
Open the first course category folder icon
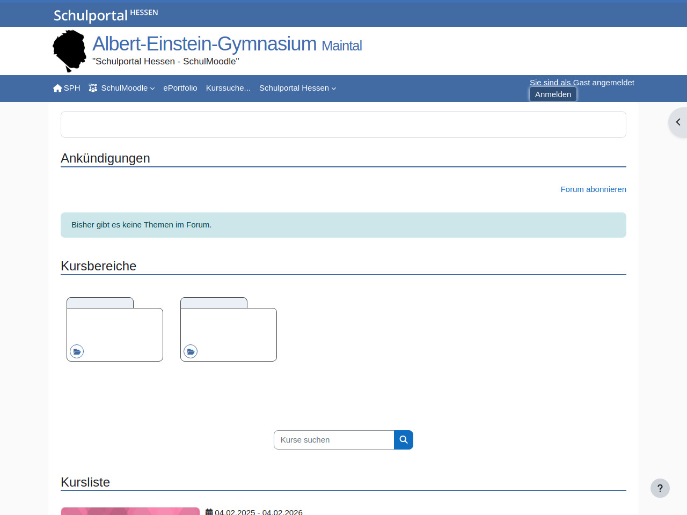tap(77, 351)
